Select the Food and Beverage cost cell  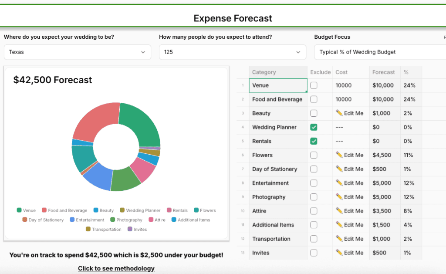click(x=351, y=99)
